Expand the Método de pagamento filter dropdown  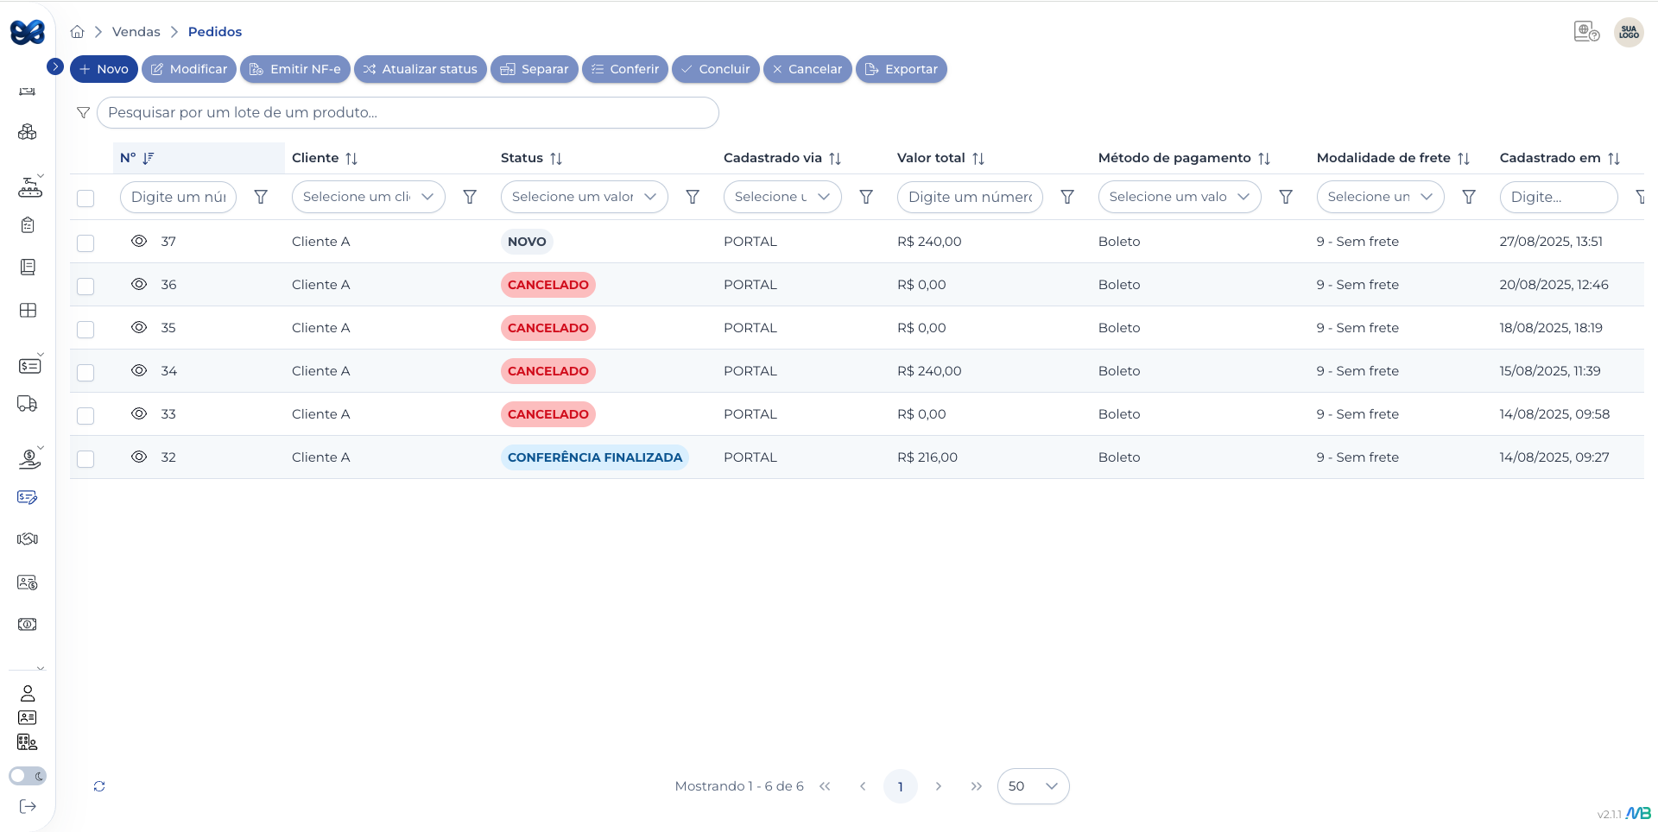[x=1179, y=197]
